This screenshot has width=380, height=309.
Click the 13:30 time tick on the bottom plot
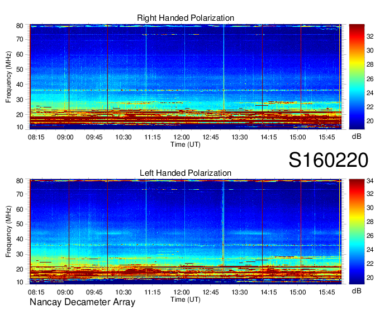click(x=240, y=292)
